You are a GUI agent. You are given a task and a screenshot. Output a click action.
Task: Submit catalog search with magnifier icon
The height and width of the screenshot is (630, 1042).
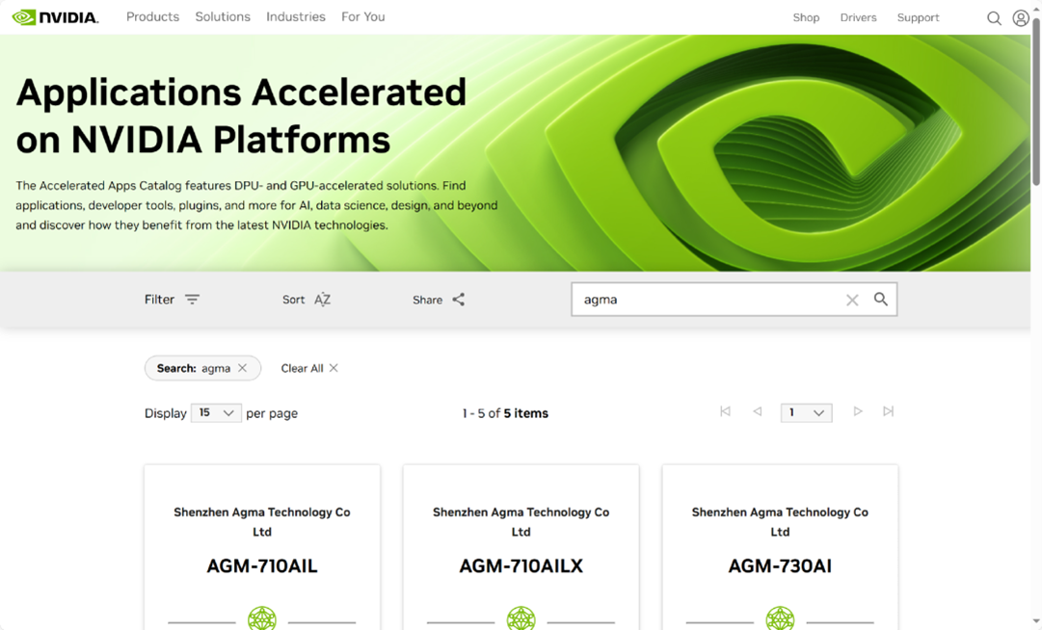coord(880,299)
